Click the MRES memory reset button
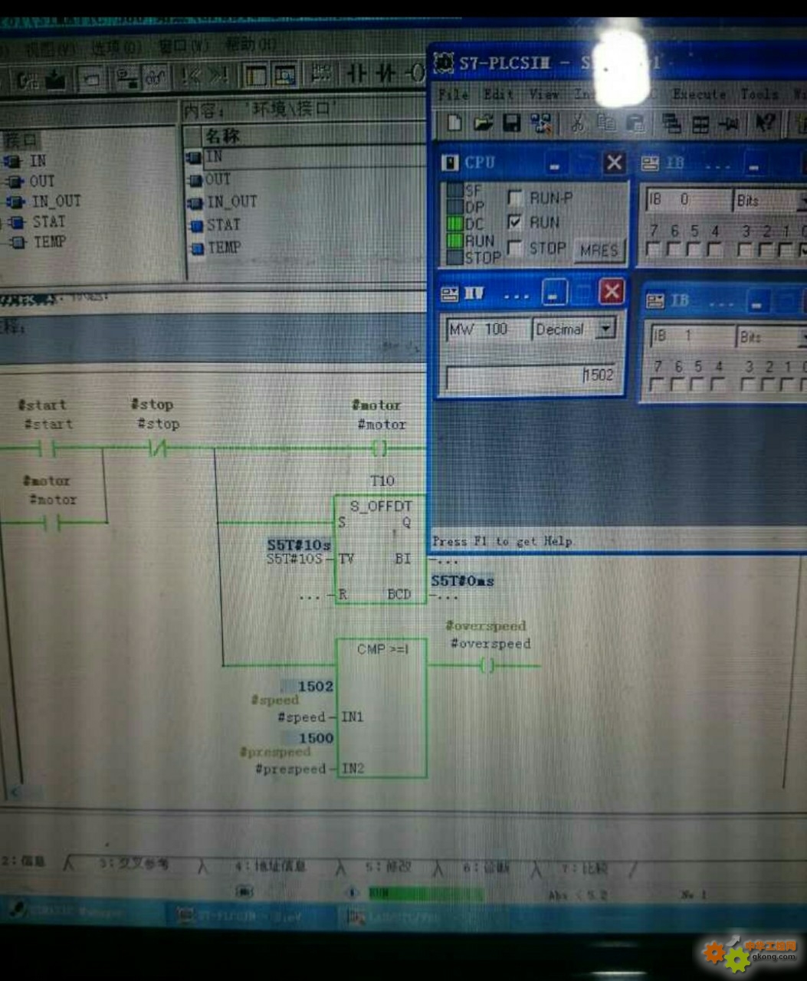 tap(599, 250)
